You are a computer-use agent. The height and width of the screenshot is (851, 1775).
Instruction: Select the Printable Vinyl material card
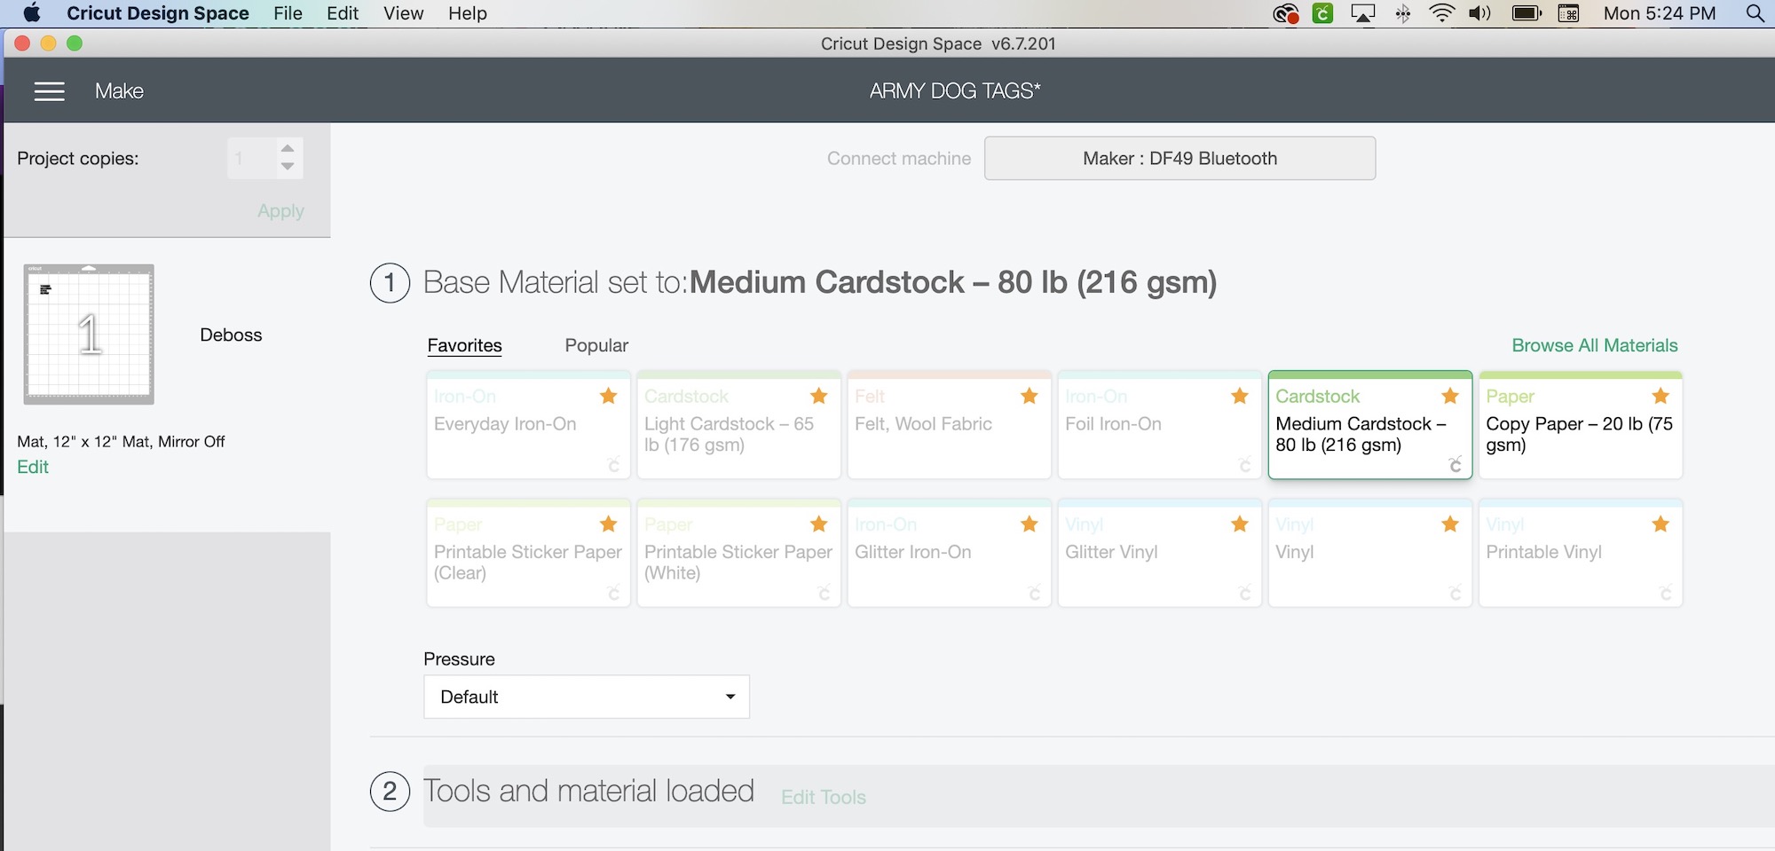coord(1580,553)
